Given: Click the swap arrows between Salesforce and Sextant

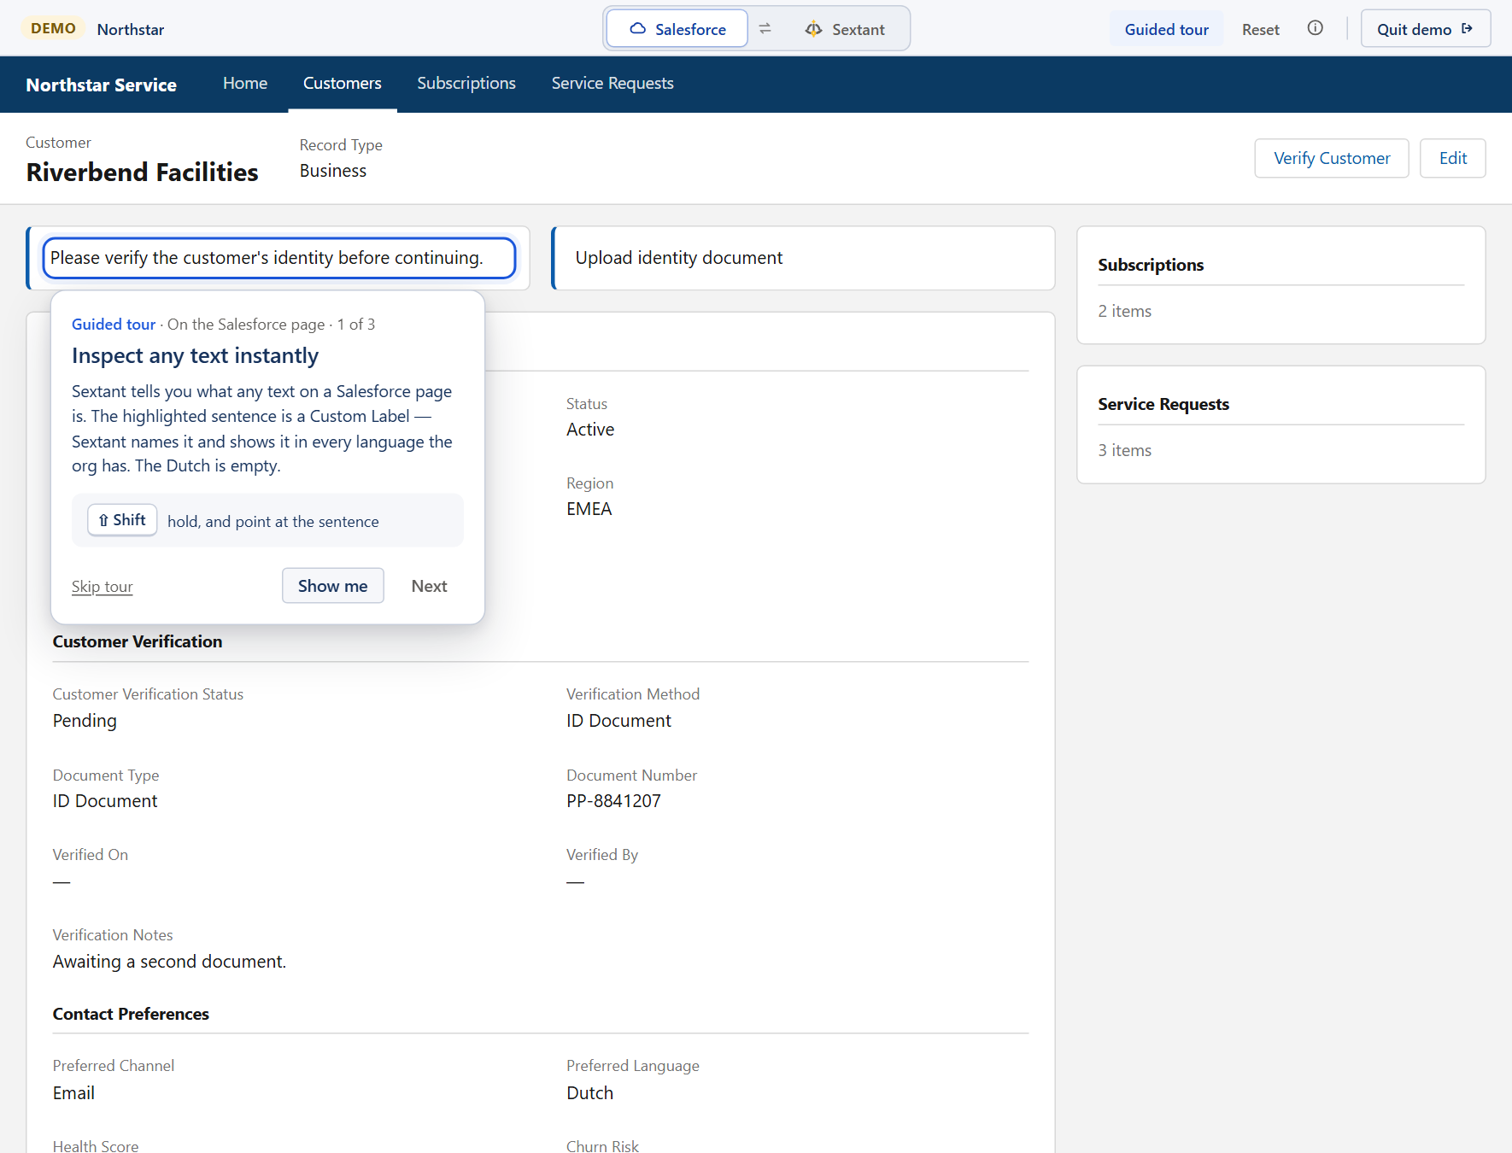Looking at the screenshot, I should pos(765,29).
